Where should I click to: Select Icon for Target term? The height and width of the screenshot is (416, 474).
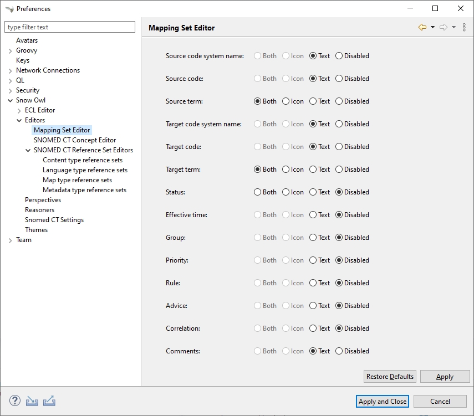coord(286,170)
